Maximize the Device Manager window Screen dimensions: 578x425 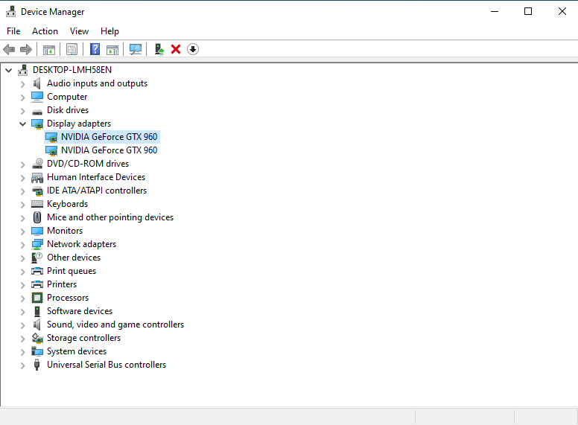pyautogui.click(x=528, y=11)
